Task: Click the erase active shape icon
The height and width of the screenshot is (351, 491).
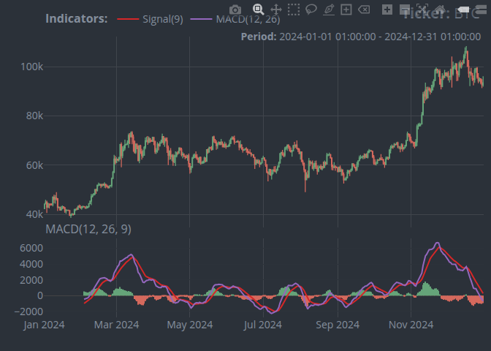Action: point(364,10)
